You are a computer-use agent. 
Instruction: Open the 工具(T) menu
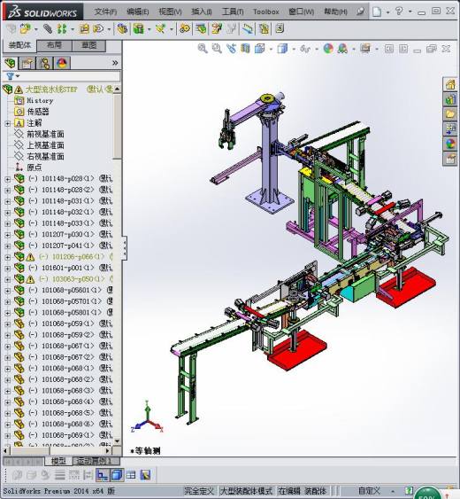pyautogui.click(x=233, y=12)
